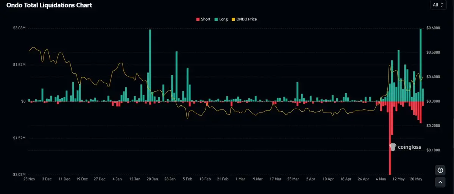Click the 28 Jan date label
Screen dimensions: 454x194
[x=170, y=179]
